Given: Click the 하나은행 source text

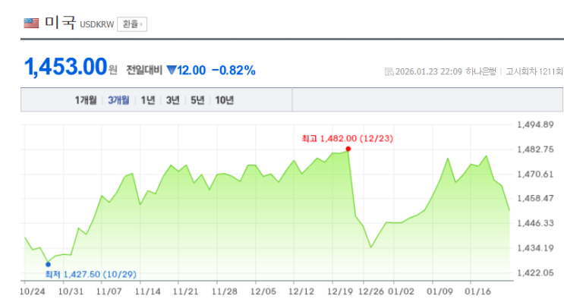Looking at the screenshot, I should point(481,71).
